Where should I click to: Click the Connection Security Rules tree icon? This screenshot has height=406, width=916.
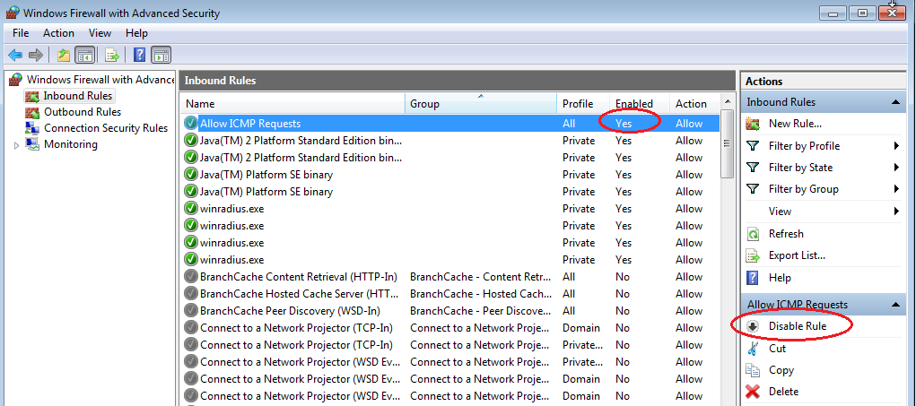tap(32, 128)
